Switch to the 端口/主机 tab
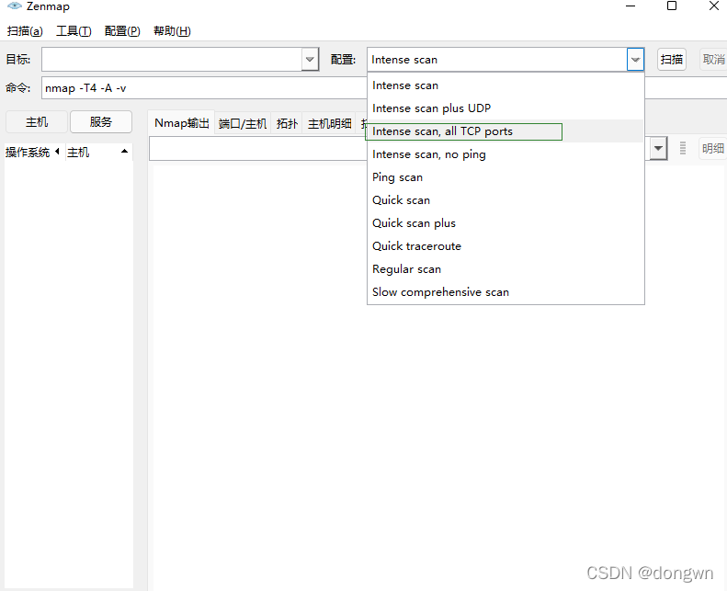The image size is (727, 591). pyautogui.click(x=243, y=124)
